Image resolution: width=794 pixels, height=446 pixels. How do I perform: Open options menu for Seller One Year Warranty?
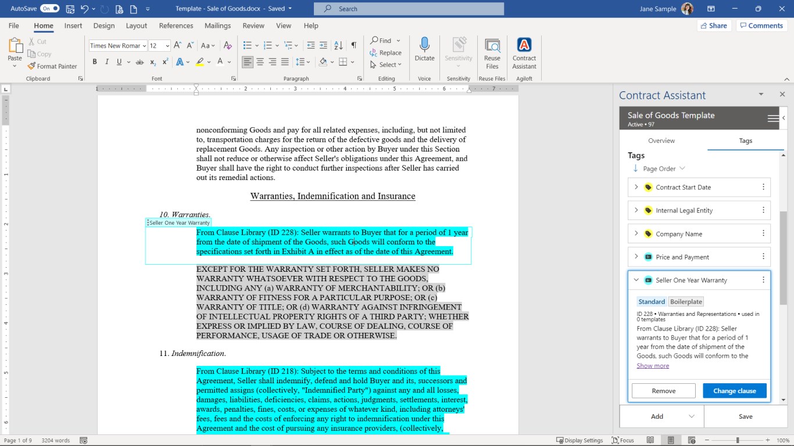pyautogui.click(x=763, y=280)
